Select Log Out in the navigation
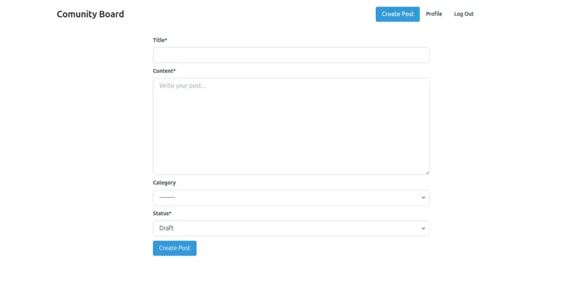Viewport: 572px width, 282px height. 464,14
